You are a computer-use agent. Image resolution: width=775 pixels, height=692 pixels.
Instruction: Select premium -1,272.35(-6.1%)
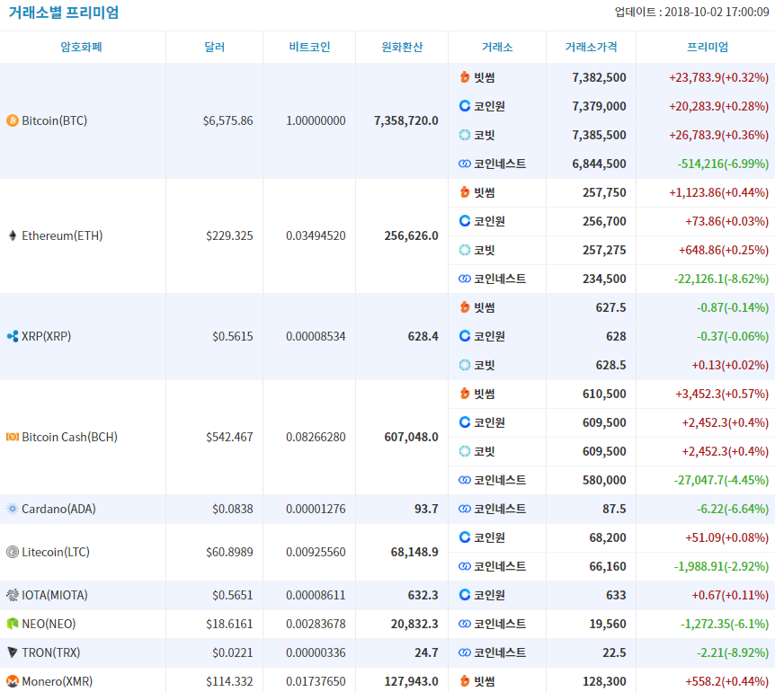pos(725,624)
